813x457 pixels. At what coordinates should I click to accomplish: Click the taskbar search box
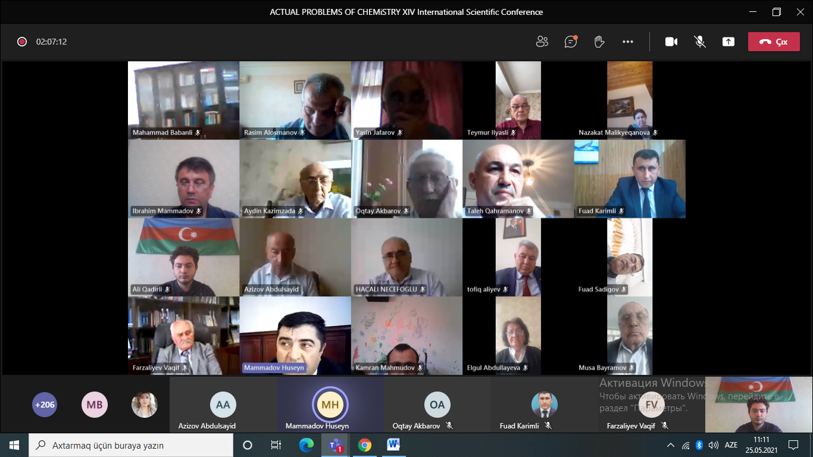[x=131, y=445]
